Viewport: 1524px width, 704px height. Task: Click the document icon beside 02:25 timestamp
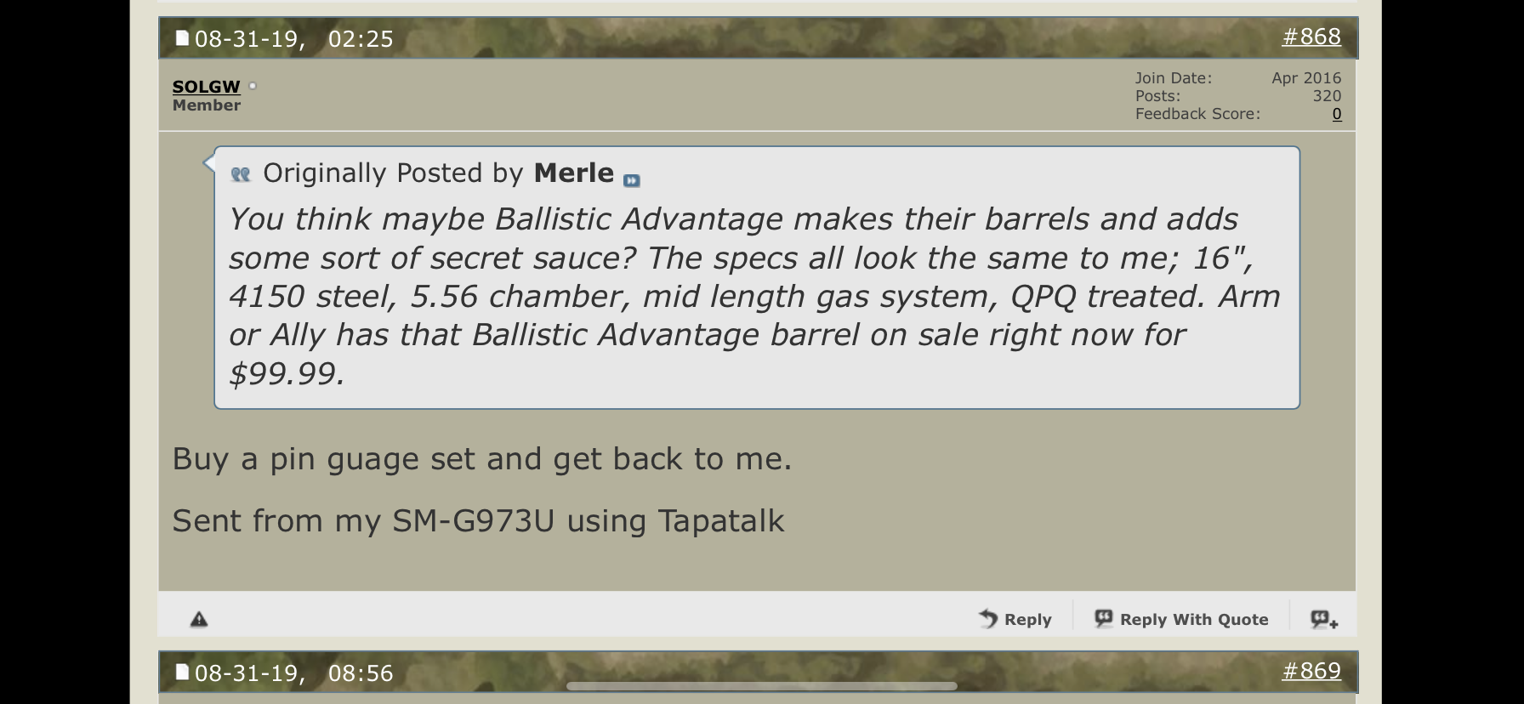[x=182, y=38]
